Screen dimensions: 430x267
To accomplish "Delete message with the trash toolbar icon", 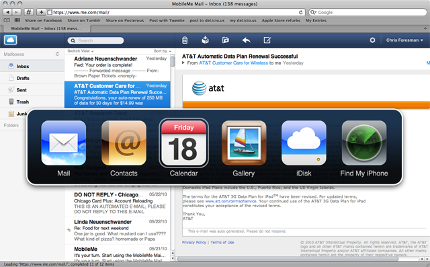I will tap(185, 40).
